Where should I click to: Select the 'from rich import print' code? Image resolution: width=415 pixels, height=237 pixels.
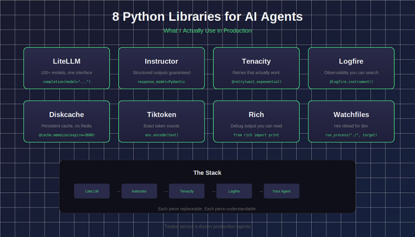(256, 135)
